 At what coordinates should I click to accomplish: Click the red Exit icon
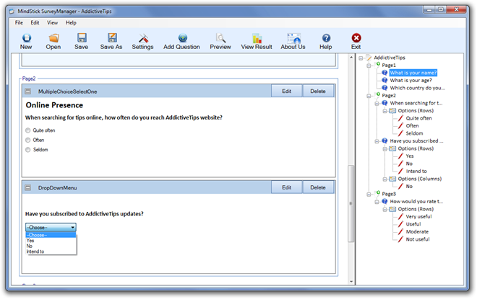pos(356,38)
